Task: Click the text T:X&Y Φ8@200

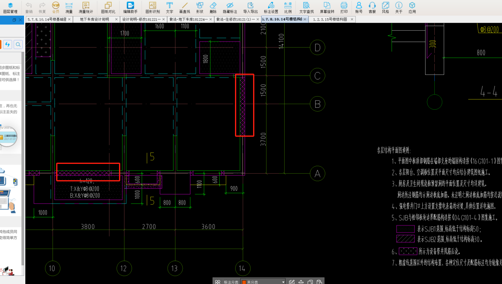Action: (x=85, y=189)
